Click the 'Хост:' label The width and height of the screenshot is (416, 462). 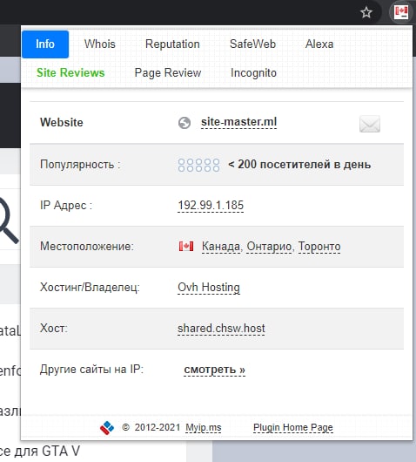(x=54, y=329)
